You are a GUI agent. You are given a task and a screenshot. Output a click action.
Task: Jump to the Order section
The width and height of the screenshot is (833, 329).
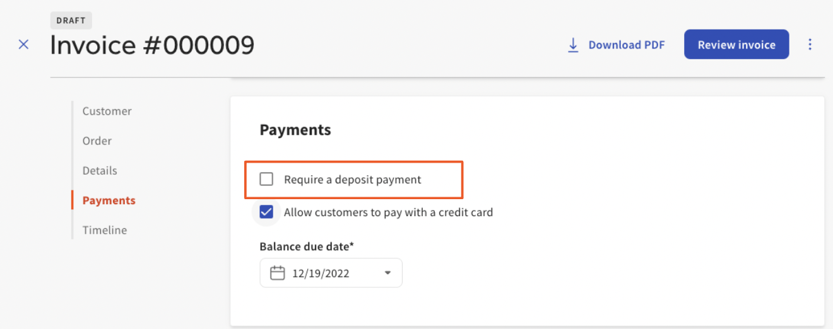(x=97, y=141)
